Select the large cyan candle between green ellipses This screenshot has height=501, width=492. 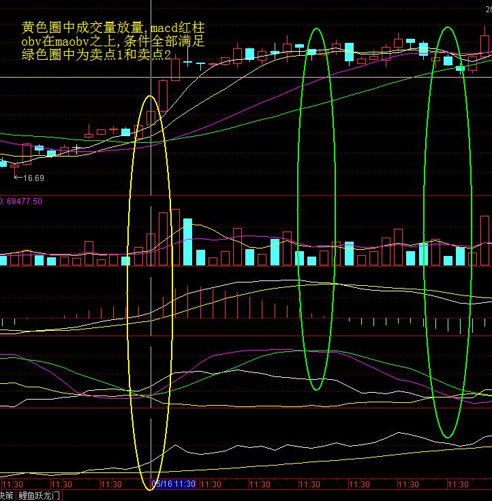(x=349, y=52)
